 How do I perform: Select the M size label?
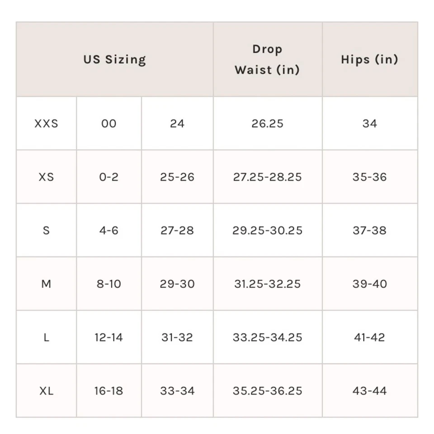click(46, 284)
